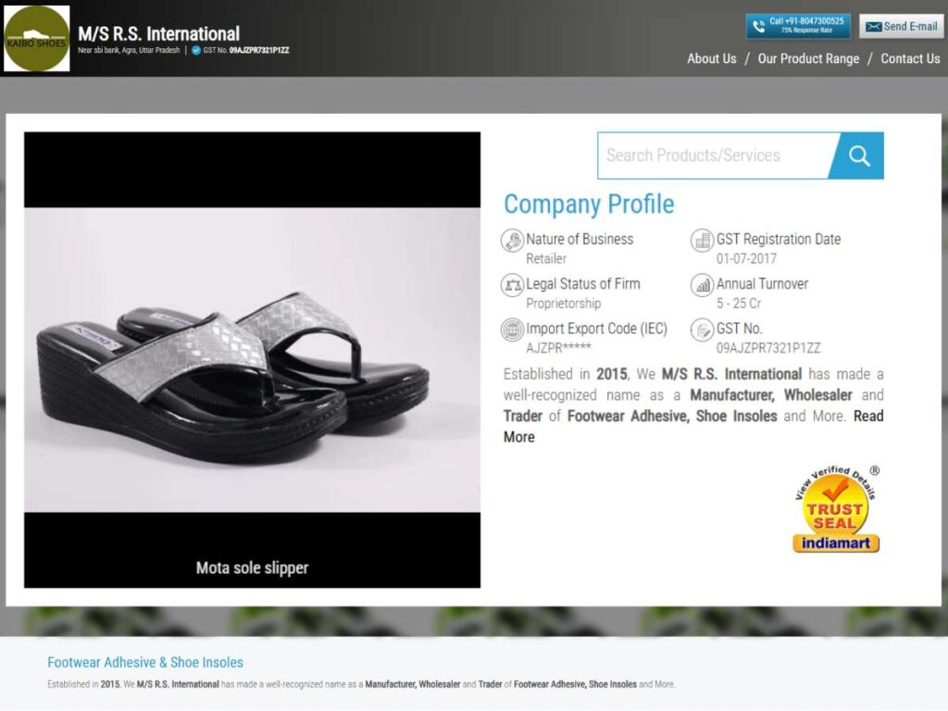948x711 pixels.
Task: Call the +91-8047300525 phone button
Action: point(798,26)
